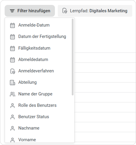Click the filter lines icon beside Filter hinzufügen
This screenshot has height=145, width=136.
coord(12,11)
